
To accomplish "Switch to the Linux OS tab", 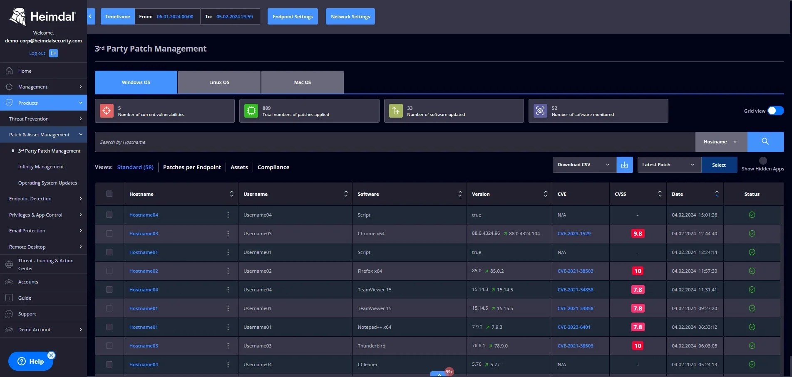I will click(x=219, y=82).
